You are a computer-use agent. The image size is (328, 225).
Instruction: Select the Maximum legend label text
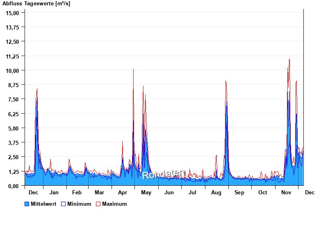114,204
